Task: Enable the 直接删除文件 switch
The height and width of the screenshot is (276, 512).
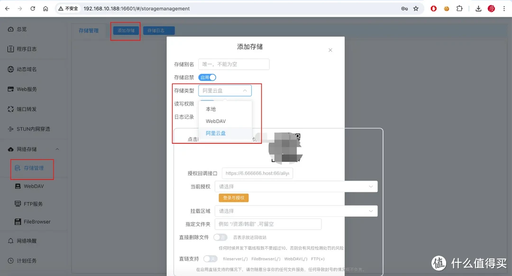Action: [x=220, y=237]
